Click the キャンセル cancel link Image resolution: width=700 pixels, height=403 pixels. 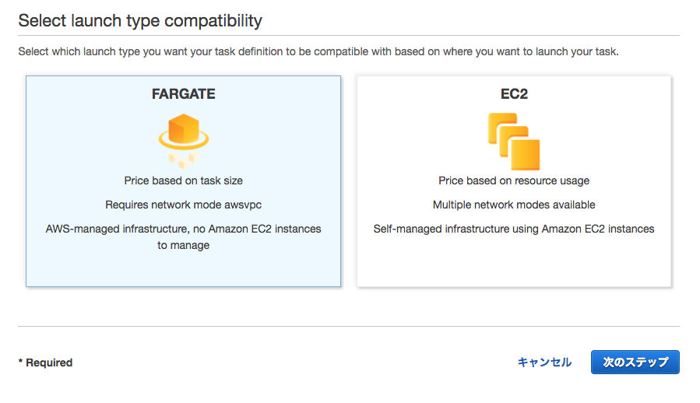tap(544, 362)
